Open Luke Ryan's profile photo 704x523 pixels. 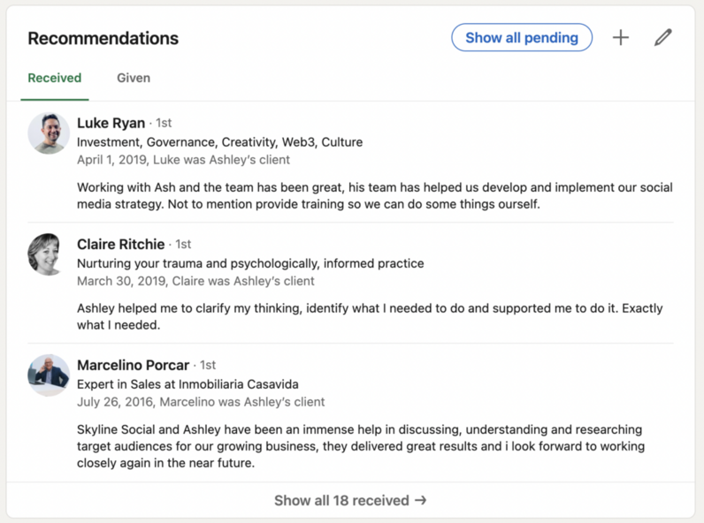[x=49, y=133]
